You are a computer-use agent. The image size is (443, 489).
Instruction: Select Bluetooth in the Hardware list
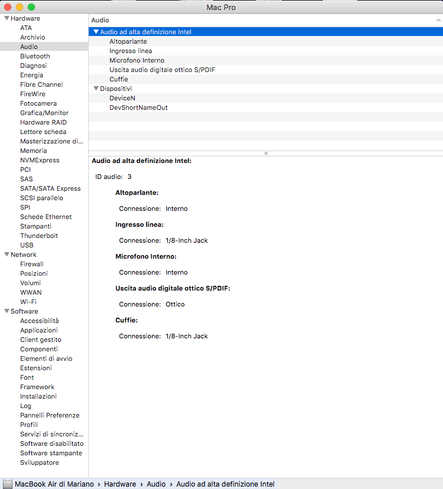point(35,56)
